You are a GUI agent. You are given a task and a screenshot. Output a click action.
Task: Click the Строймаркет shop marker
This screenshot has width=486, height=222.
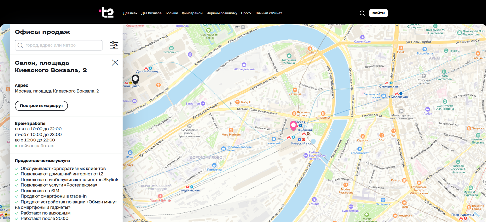click(360, 149)
